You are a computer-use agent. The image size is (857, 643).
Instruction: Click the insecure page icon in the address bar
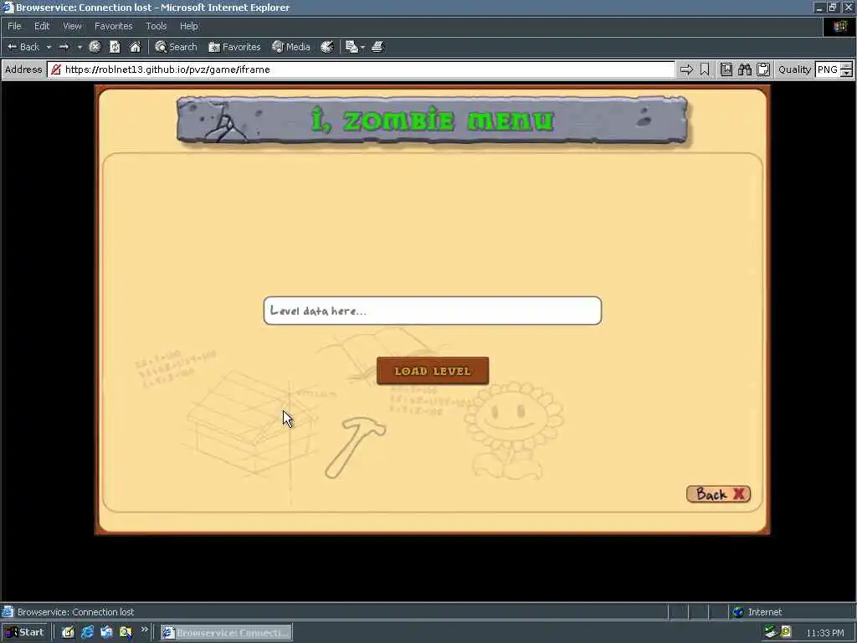(x=56, y=69)
